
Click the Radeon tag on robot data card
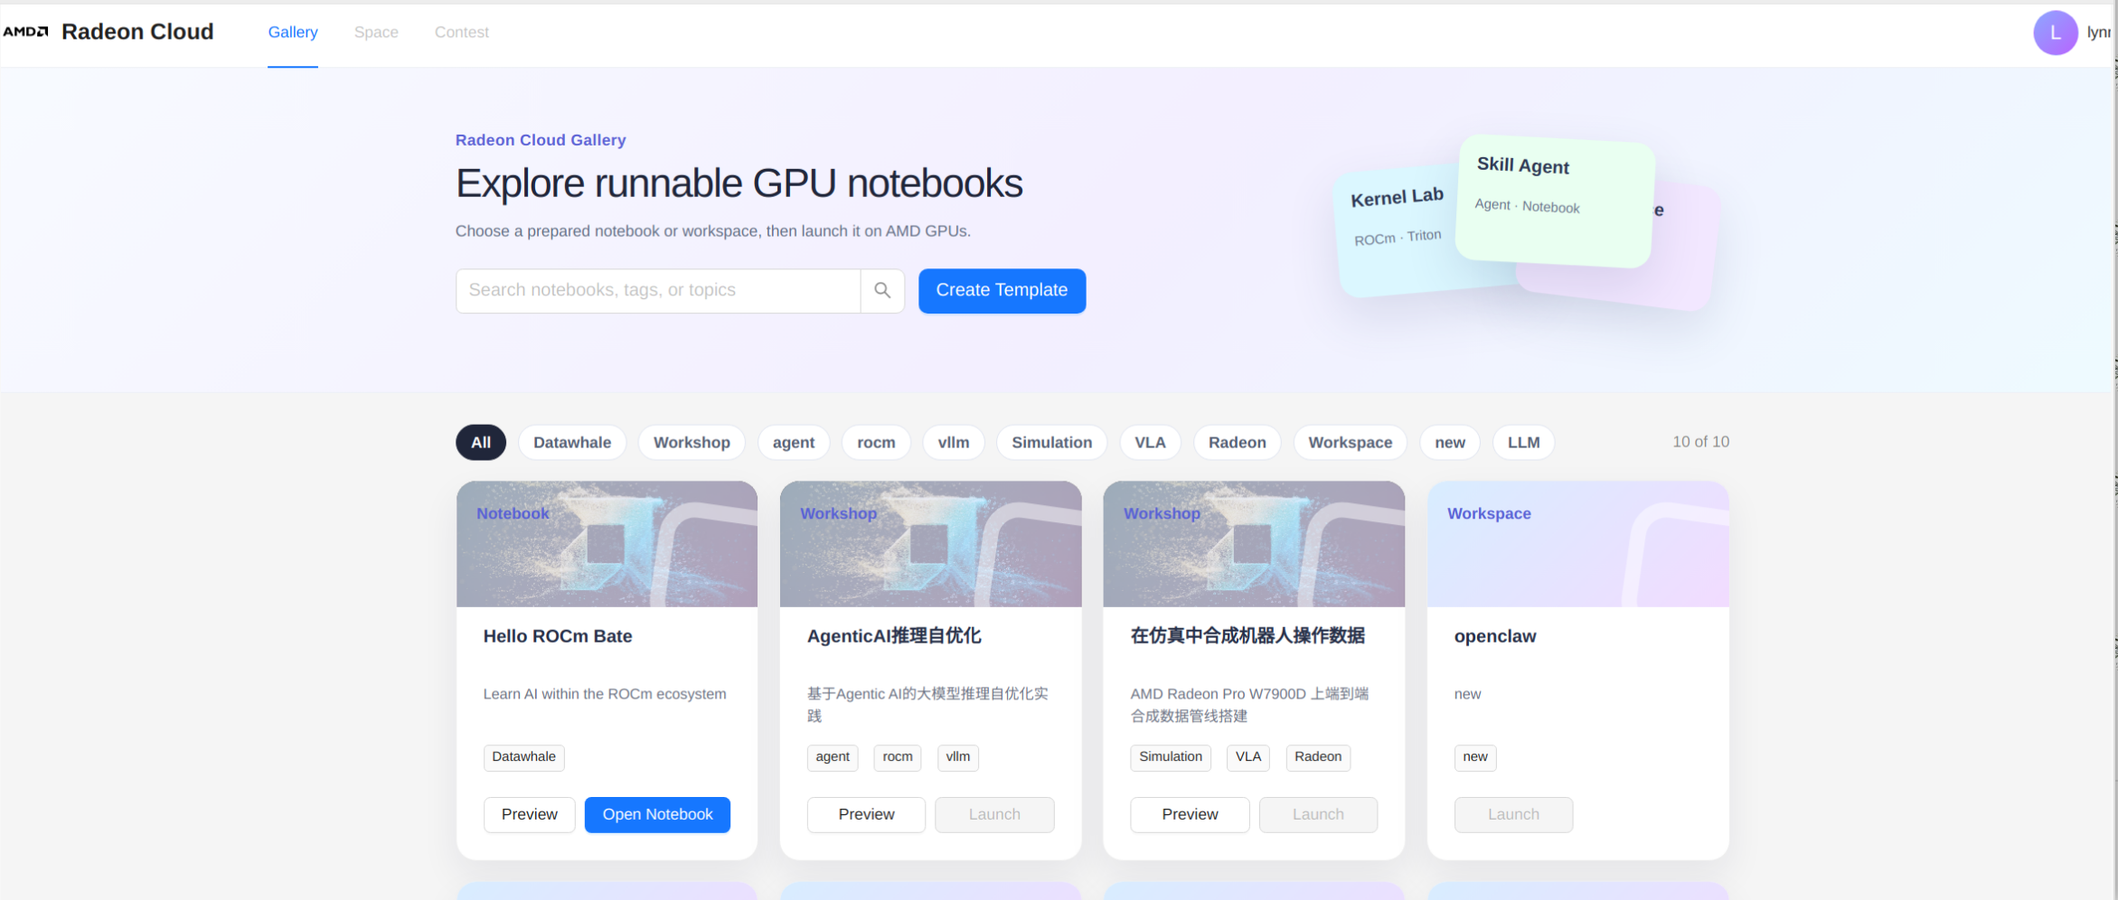[1317, 757]
